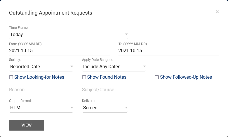The width and height of the screenshot is (228, 137).
Task: Open the HTML output format selector
Action: click(38, 108)
